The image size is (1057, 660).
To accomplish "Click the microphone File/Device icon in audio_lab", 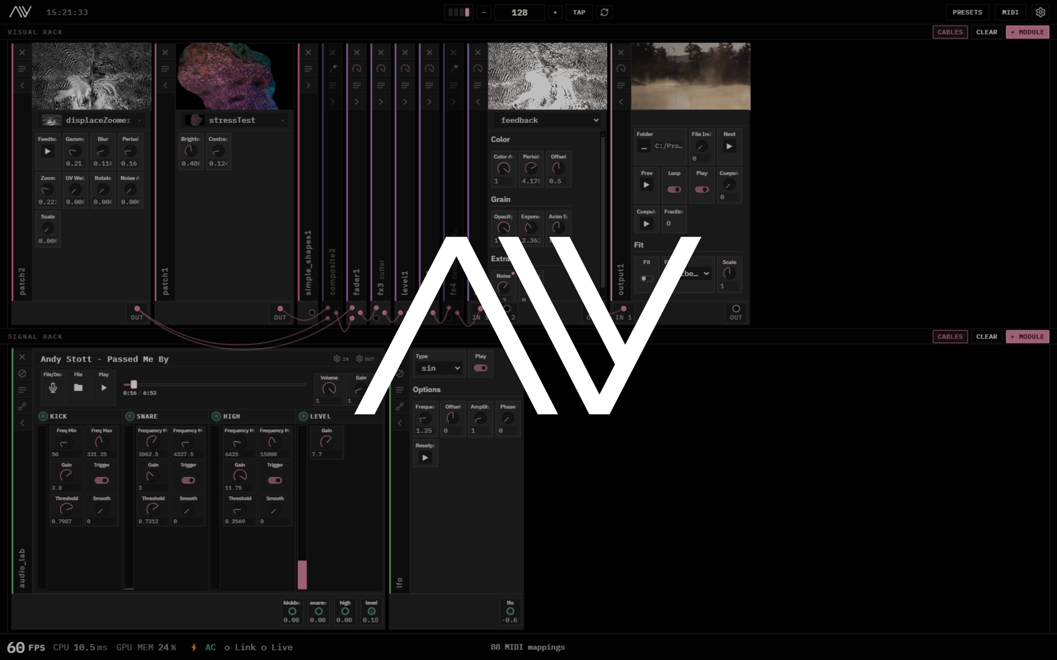I will coord(53,388).
